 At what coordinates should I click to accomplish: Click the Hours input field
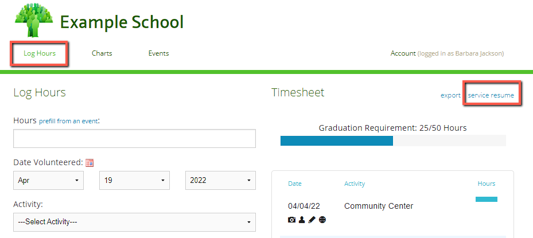pyautogui.click(x=134, y=138)
